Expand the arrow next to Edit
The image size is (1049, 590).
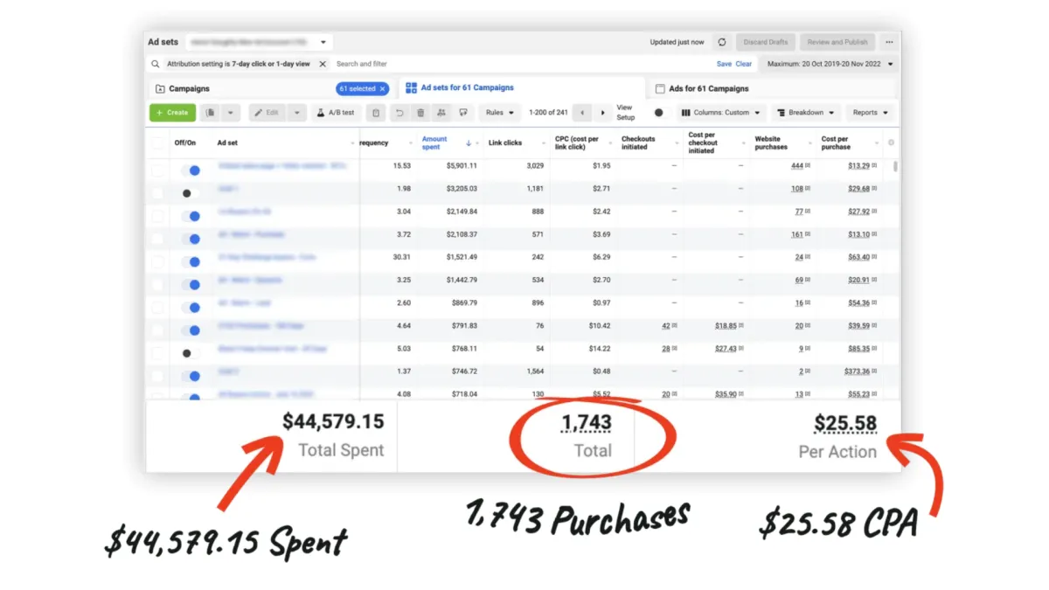tap(297, 113)
